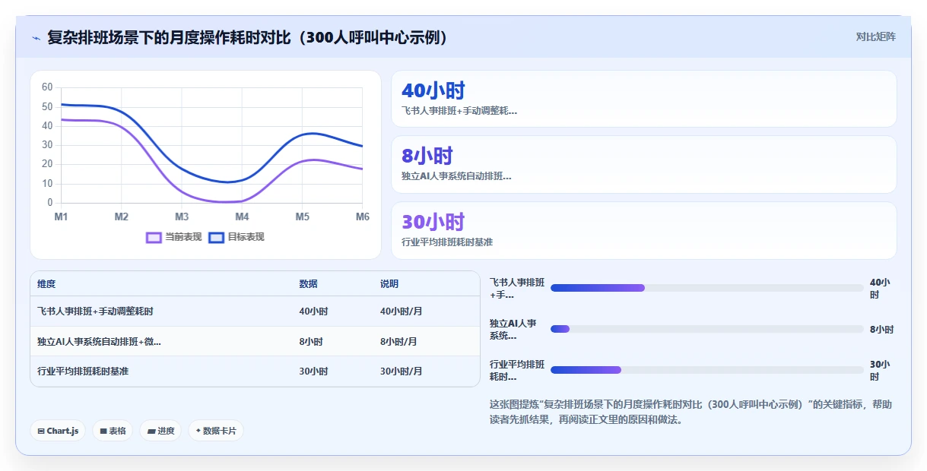
Task: Click the M4 axis label on chart
Action: [242, 217]
